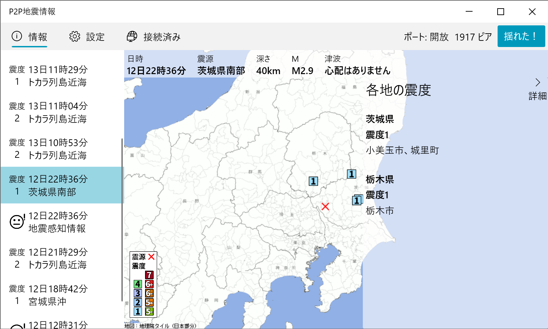Click 茨城県 in intensity list
This screenshot has height=329, width=548.
380,119
